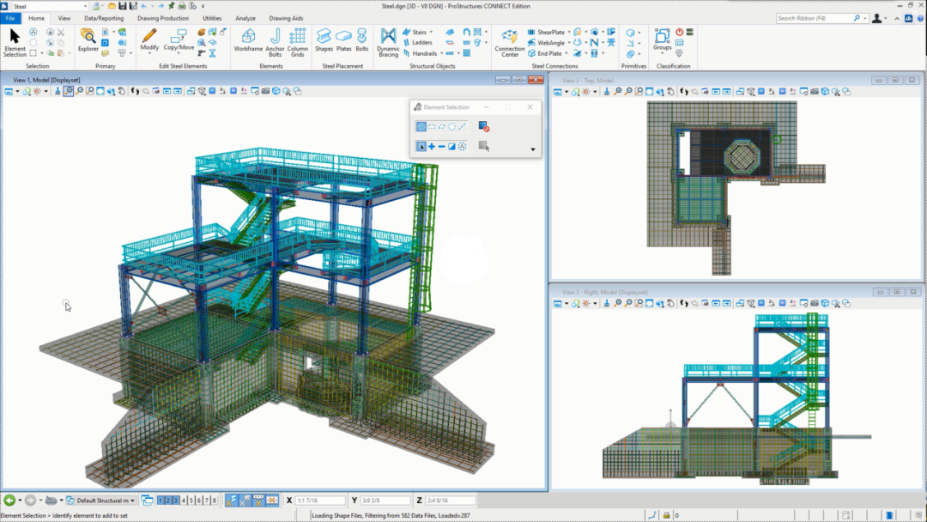Open the Groups dropdown arrow
The height and width of the screenshot is (522, 927).
click(662, 53)
